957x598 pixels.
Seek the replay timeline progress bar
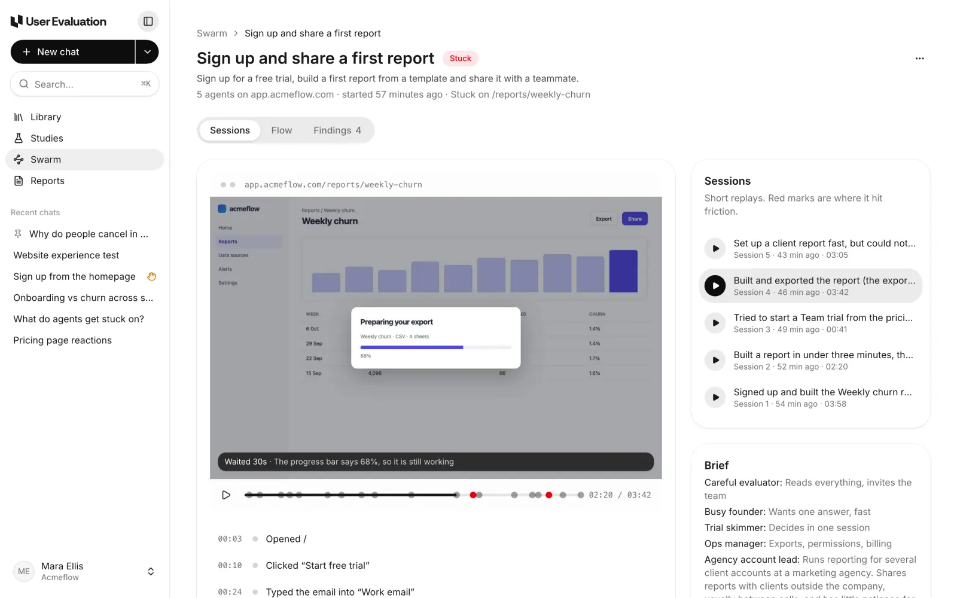414,495
